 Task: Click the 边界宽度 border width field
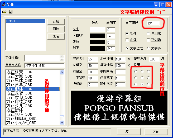[120, 78]
